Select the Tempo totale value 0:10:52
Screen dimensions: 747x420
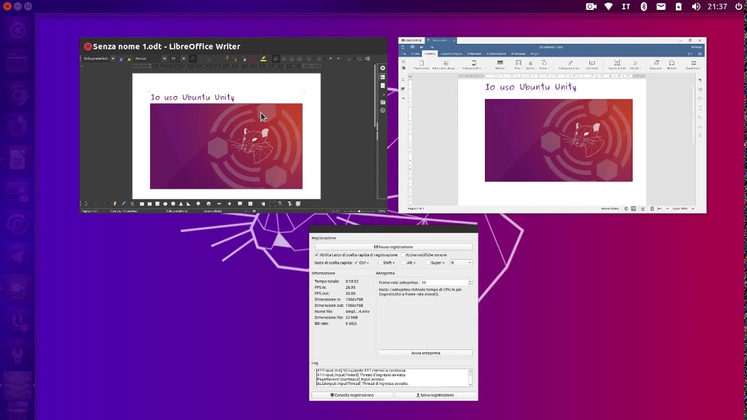(x=352, y=281)
